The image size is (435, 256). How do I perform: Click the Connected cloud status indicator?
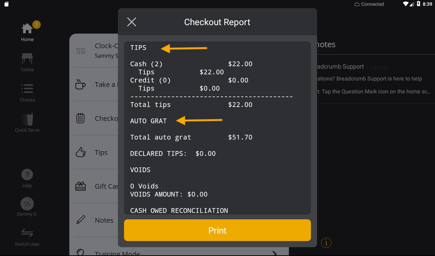(369, 4)
